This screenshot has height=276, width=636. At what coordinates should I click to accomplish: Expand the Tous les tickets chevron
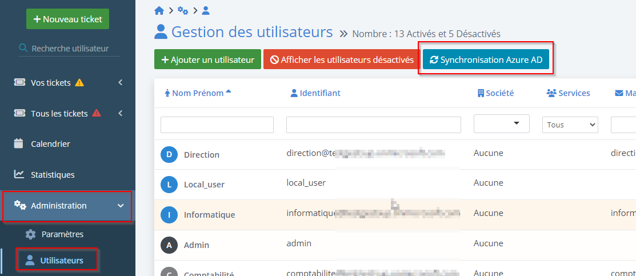pos(121,113)
